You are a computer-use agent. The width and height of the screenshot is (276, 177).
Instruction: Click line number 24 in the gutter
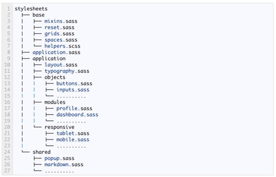(7, 152)
